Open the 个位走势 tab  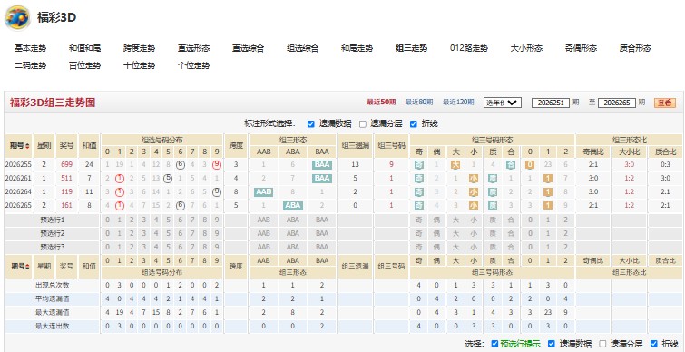193,65
